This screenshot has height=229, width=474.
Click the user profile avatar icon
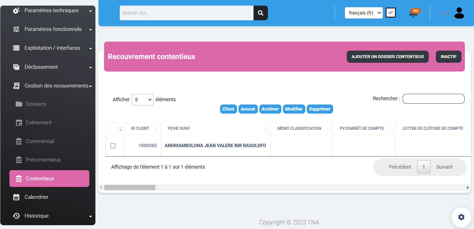[x=459, y=13]
